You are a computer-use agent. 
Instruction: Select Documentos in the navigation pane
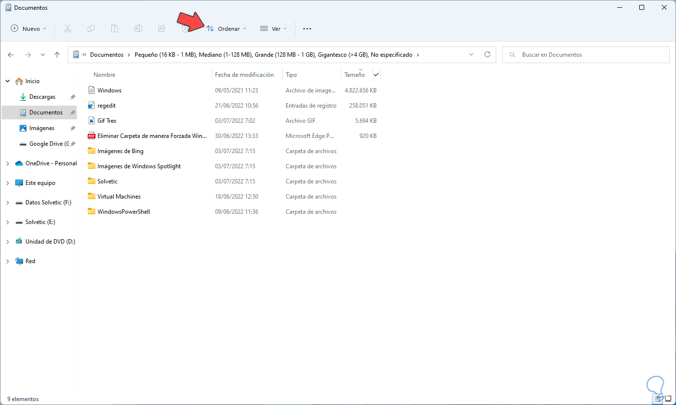tap(46, 112)
